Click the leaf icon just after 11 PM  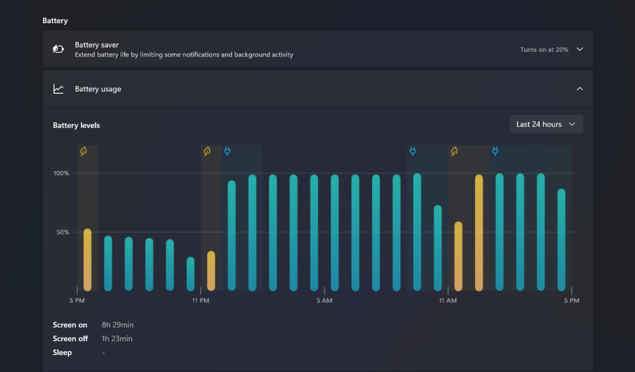point(207,151)
